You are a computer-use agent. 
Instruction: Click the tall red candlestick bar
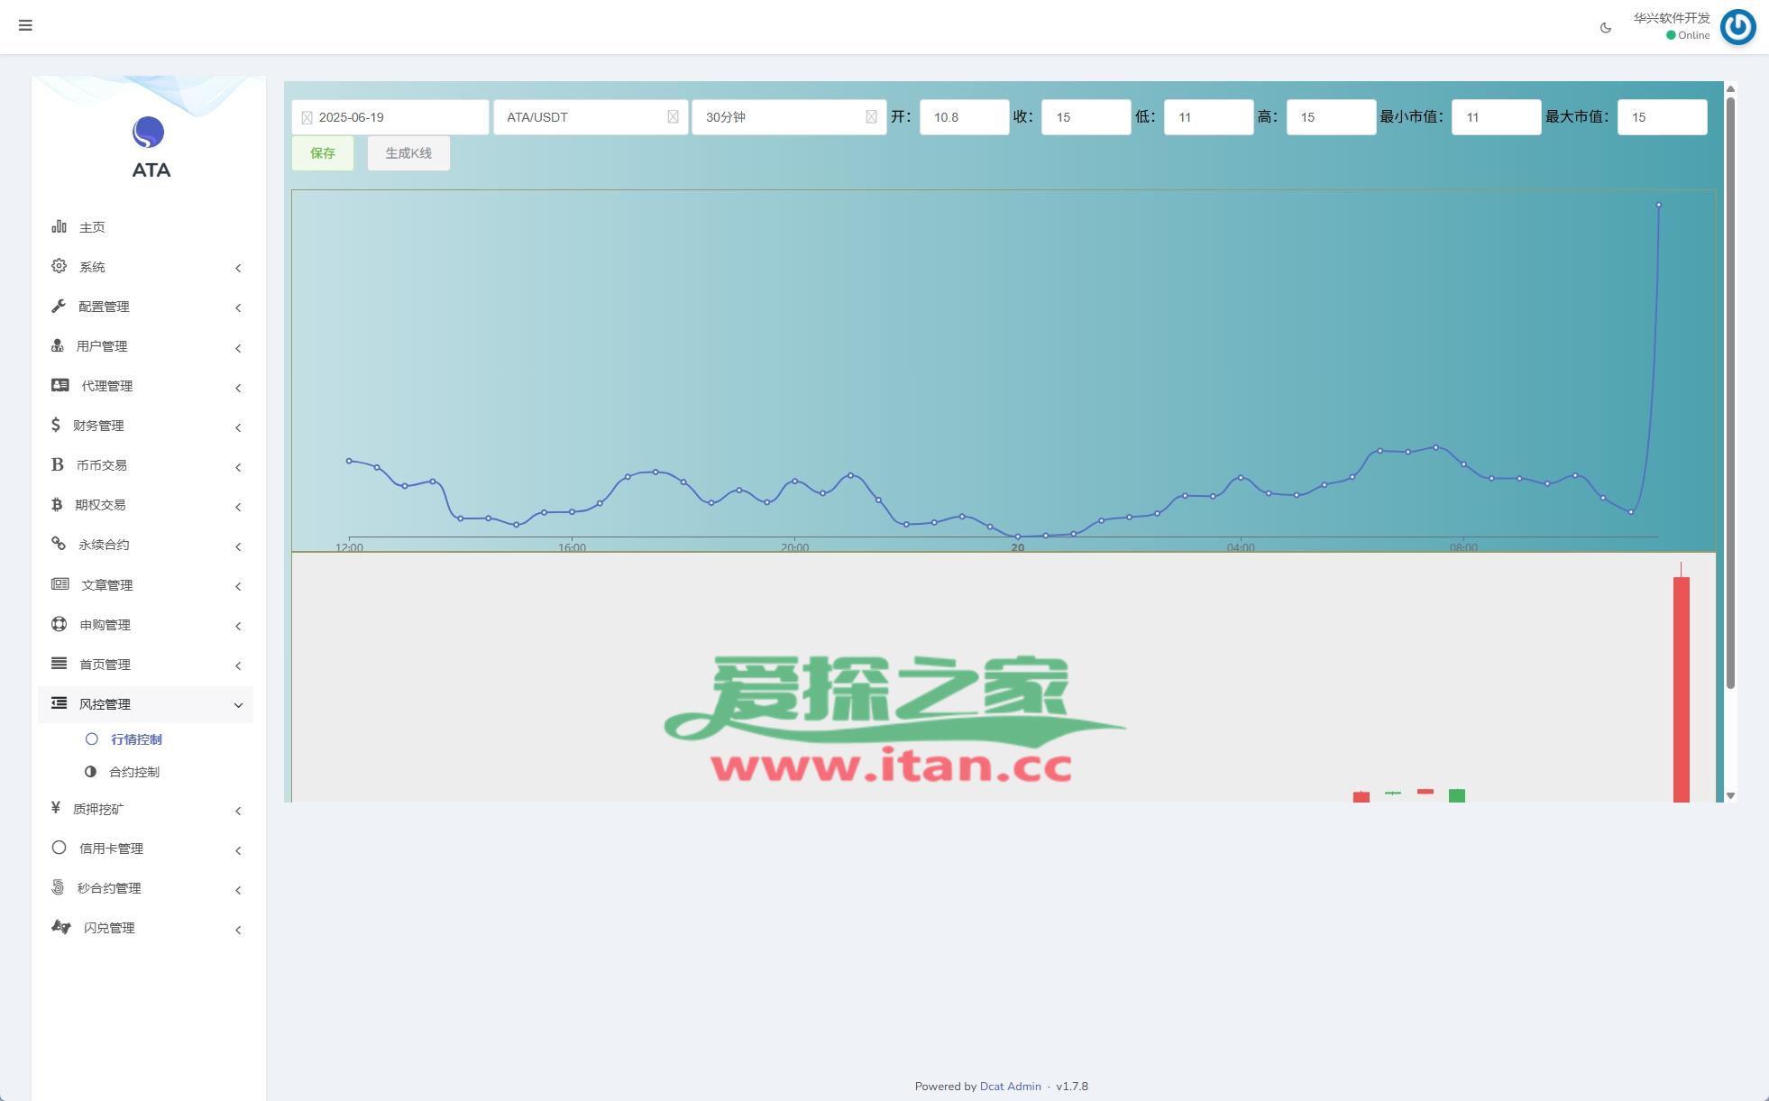click(1682, 689)
